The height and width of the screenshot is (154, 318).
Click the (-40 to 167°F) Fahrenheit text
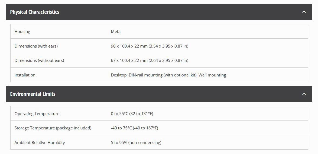pos(145,128)
